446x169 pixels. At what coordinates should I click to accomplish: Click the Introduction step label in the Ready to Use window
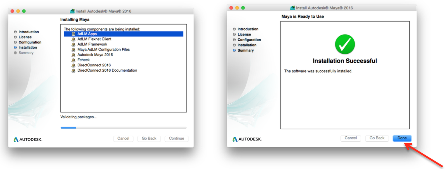pyautogui.click(x=248, y=29)
